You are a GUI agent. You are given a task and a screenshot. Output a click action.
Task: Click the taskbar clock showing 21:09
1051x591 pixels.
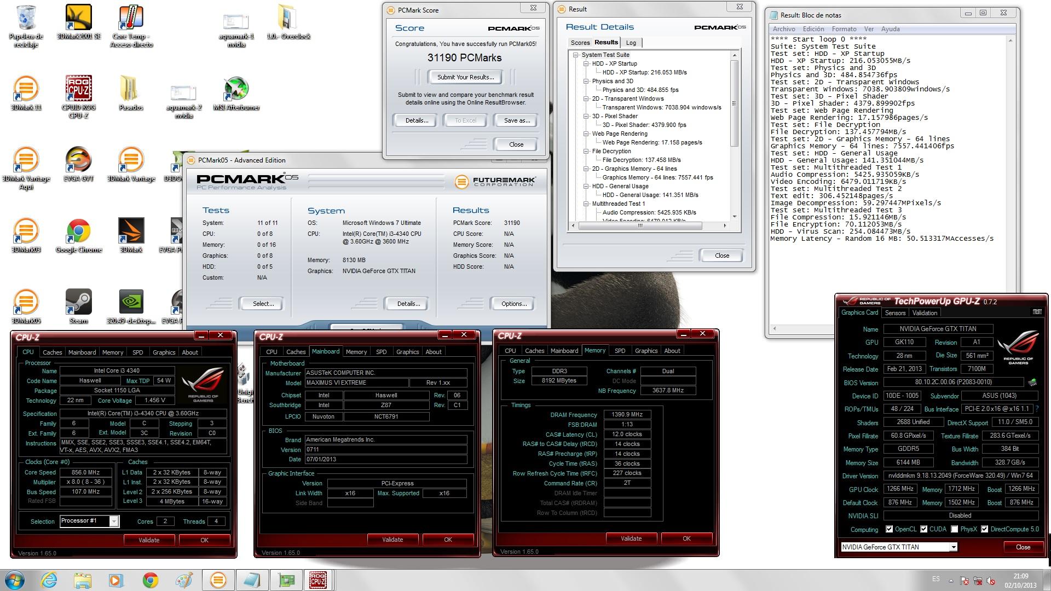[x=1020, y=581]
